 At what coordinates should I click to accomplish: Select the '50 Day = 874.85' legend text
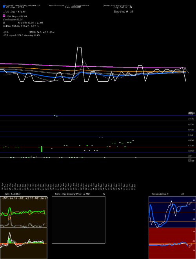[x=16, y=12]
